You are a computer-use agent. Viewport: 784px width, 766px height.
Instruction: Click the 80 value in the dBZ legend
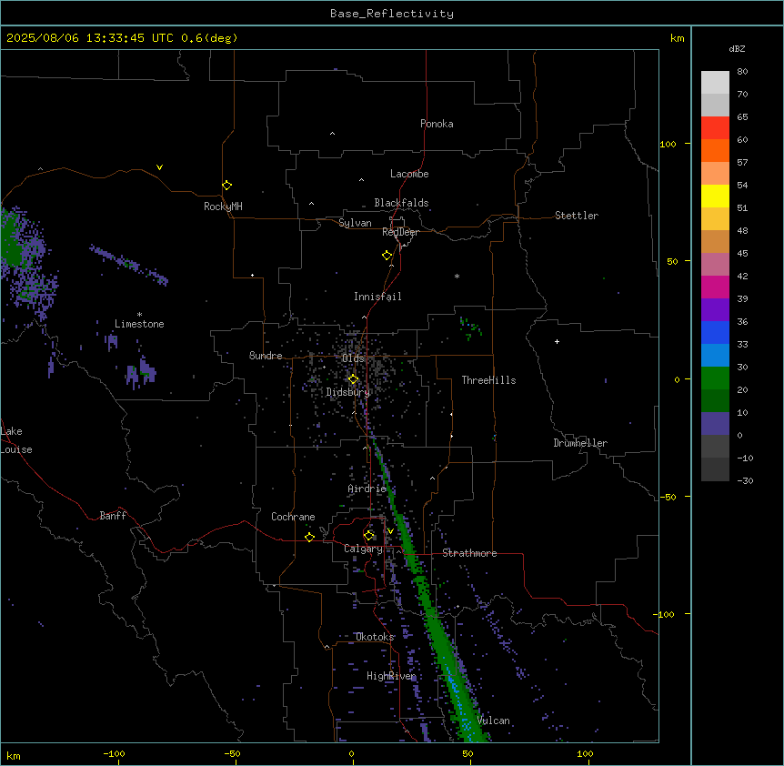click(742, 72)
